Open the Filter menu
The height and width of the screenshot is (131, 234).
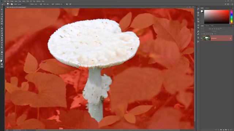(x=28, y=1)
